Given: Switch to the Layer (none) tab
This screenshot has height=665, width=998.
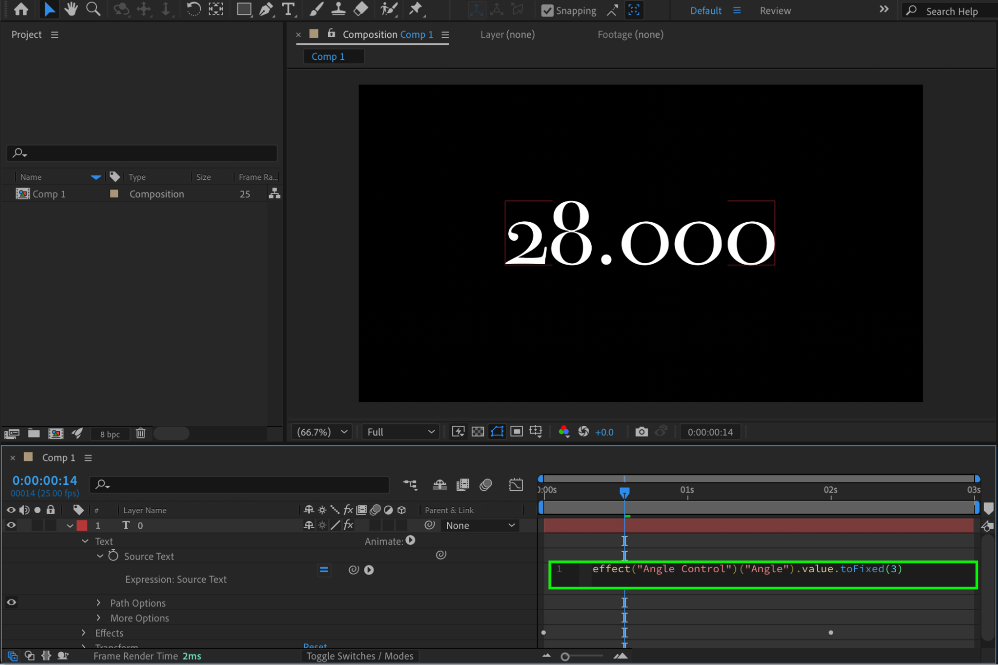Looking at the screenshot, I should pos(507,34).
